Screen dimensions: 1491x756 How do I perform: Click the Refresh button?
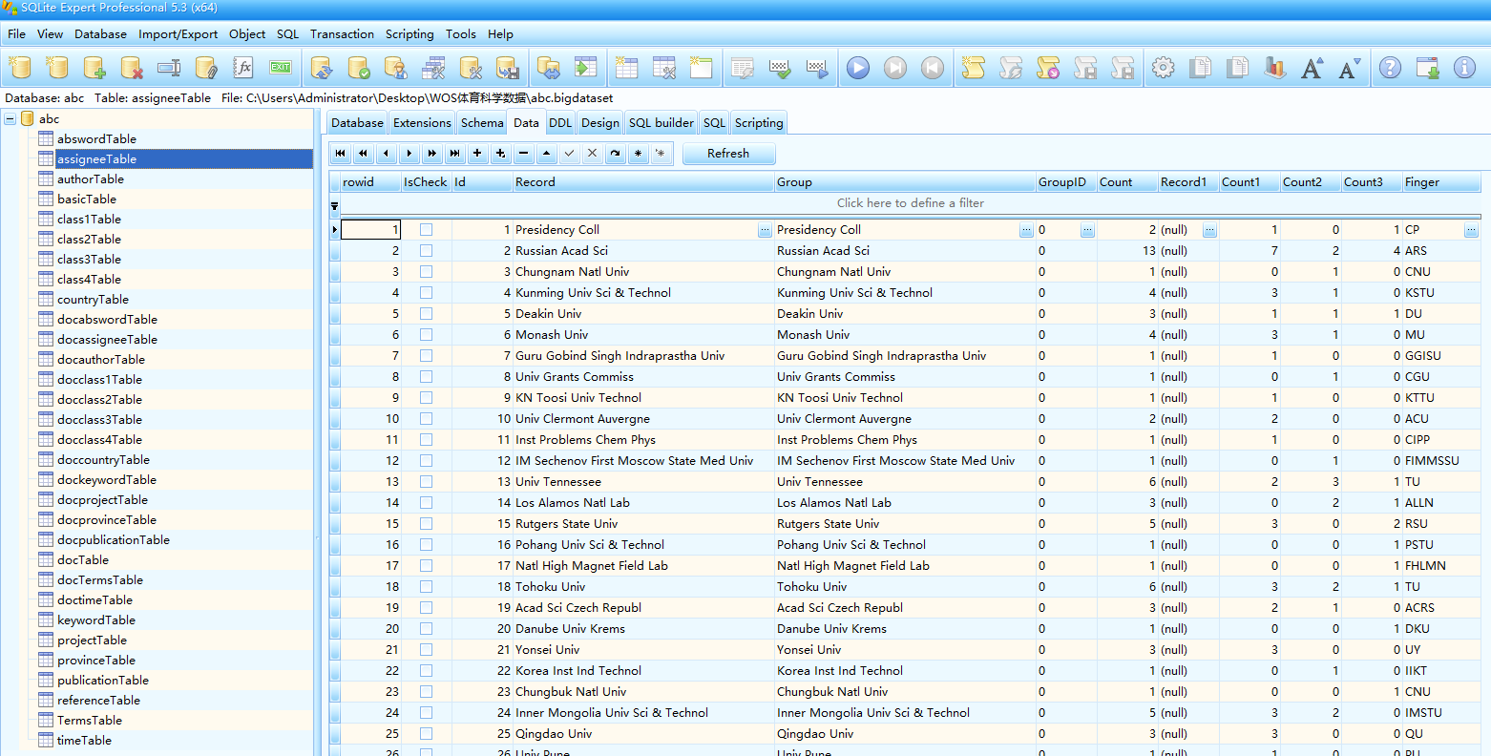point(728,154)
